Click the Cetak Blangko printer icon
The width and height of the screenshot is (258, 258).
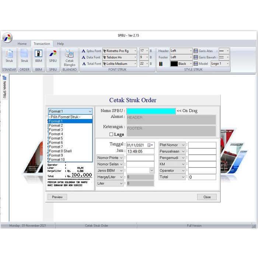[69, 53]
